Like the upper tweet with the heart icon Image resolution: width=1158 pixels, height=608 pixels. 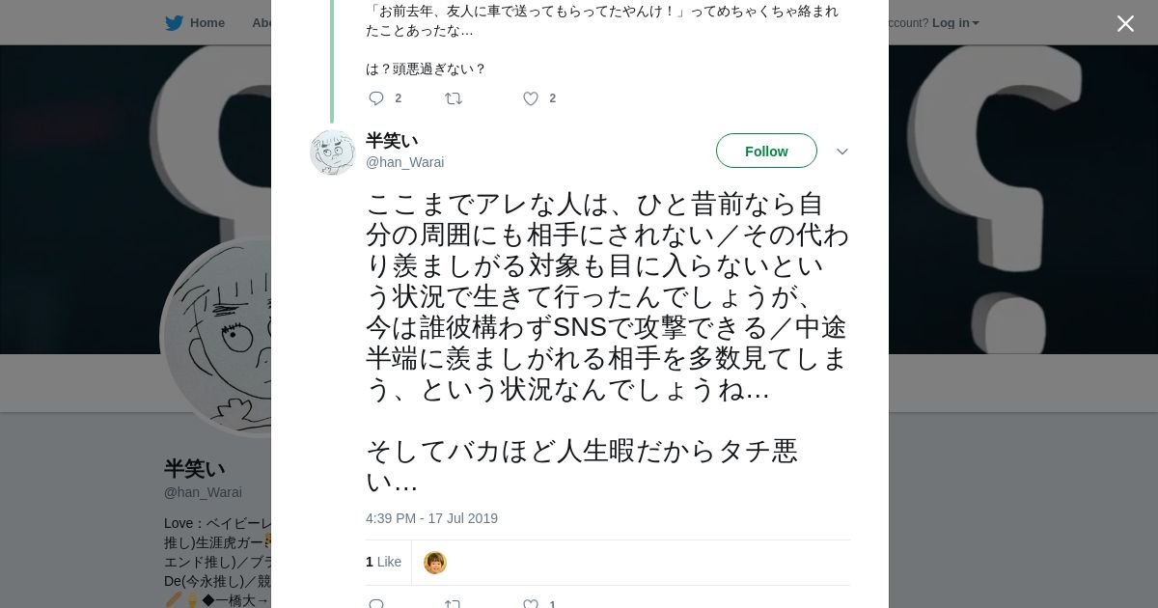tap(531, 98)
